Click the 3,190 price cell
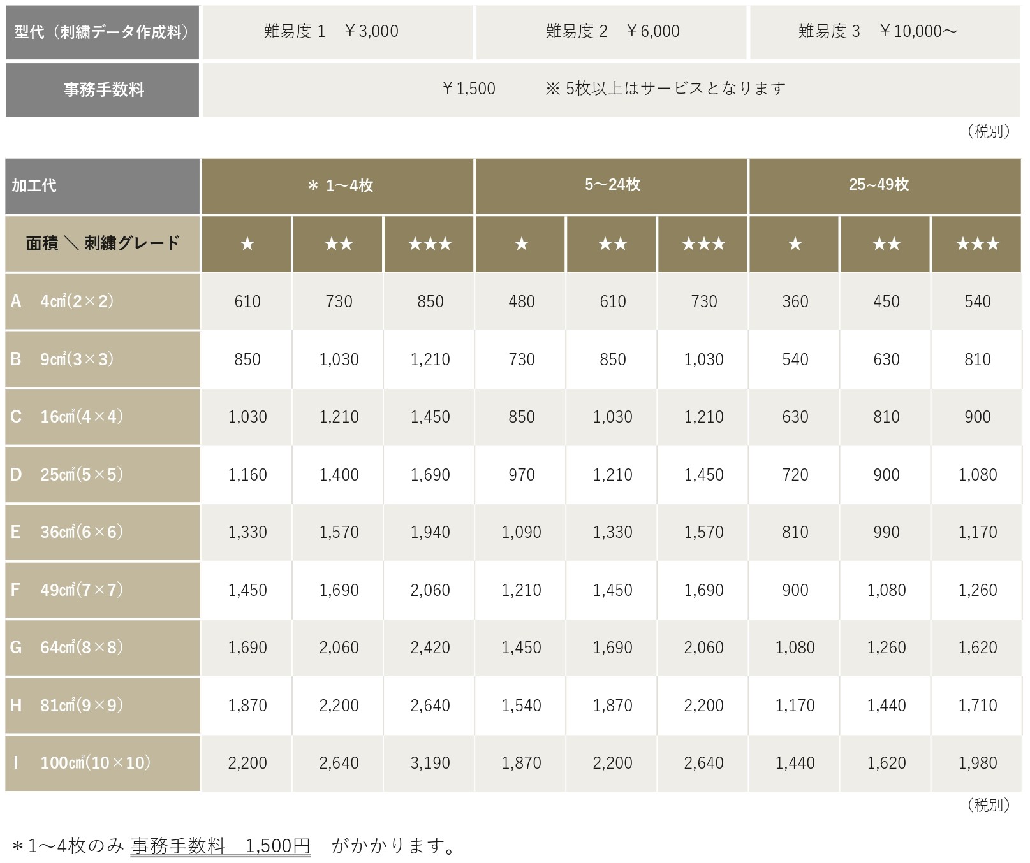Image resolution: width=1030 pixels, height=863 pixels. pos(429,763)
